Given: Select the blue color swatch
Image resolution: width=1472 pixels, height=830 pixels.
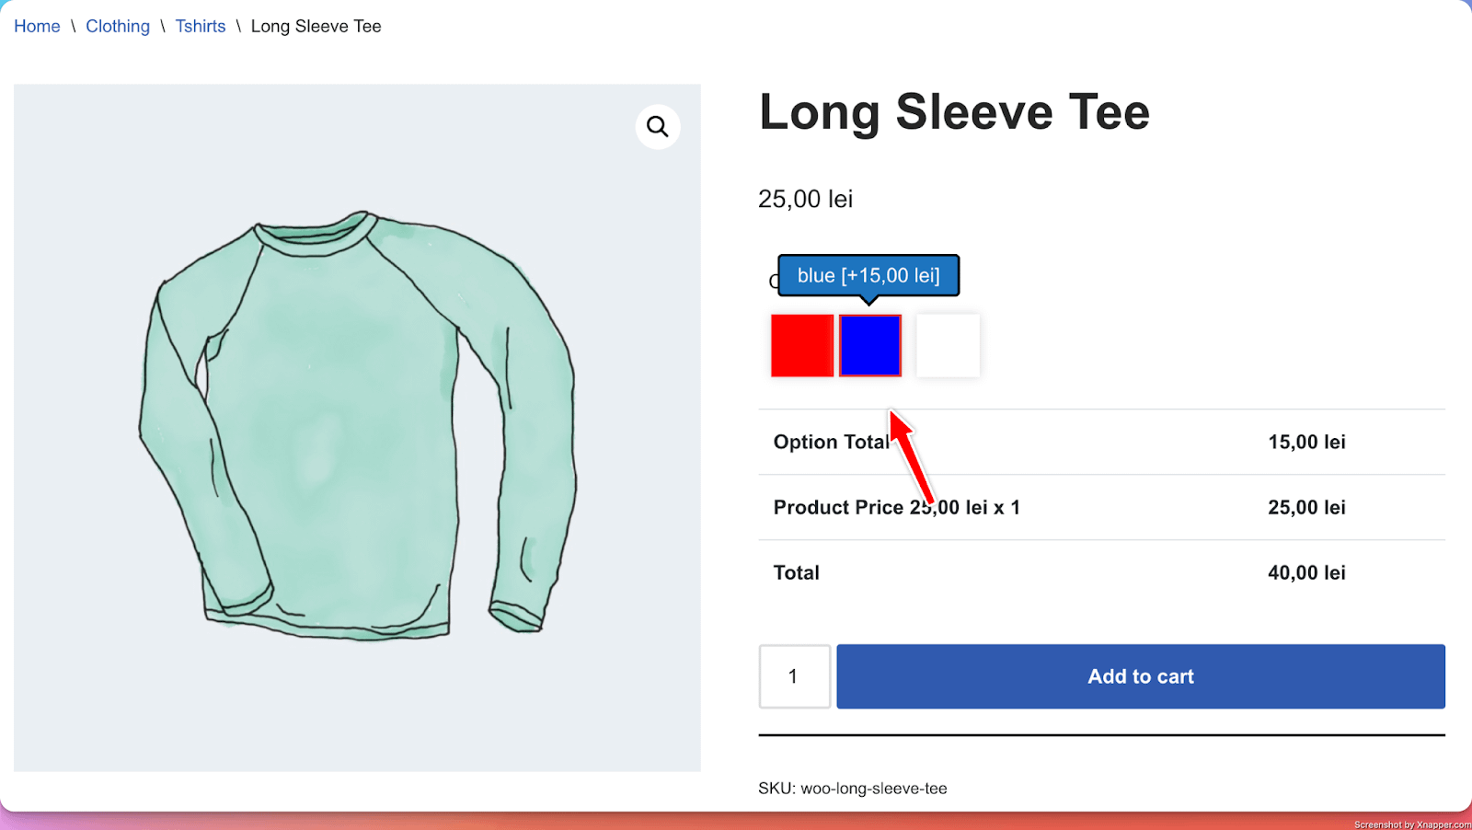Looking at the screenshot, I should (870, 346).
